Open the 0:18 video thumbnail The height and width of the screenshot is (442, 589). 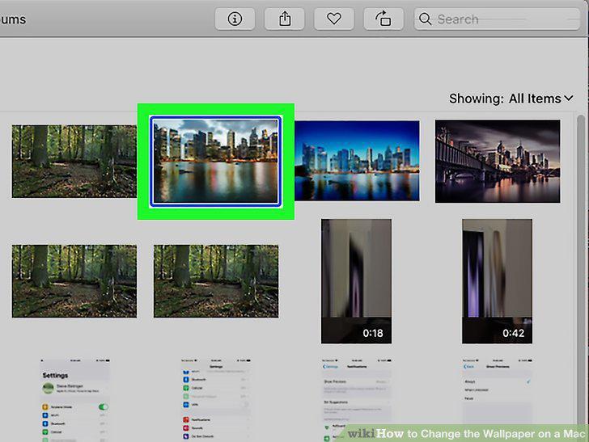(x=356, y=281)
